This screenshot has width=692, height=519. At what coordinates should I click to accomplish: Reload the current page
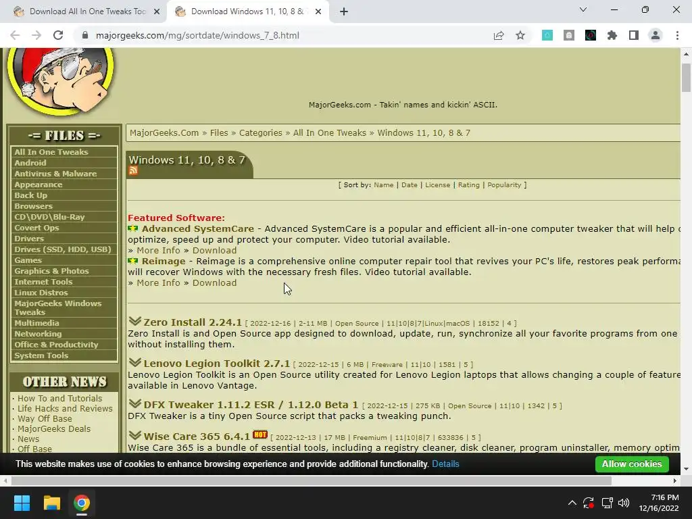[58, 35]
